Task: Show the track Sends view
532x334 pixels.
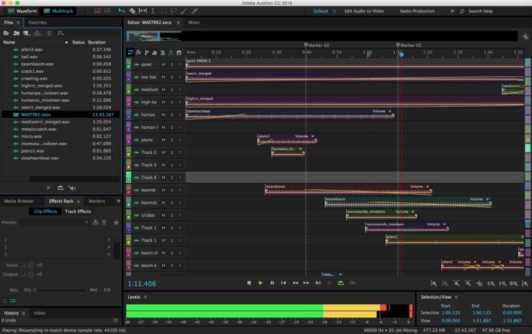Action: coord(147,52)
